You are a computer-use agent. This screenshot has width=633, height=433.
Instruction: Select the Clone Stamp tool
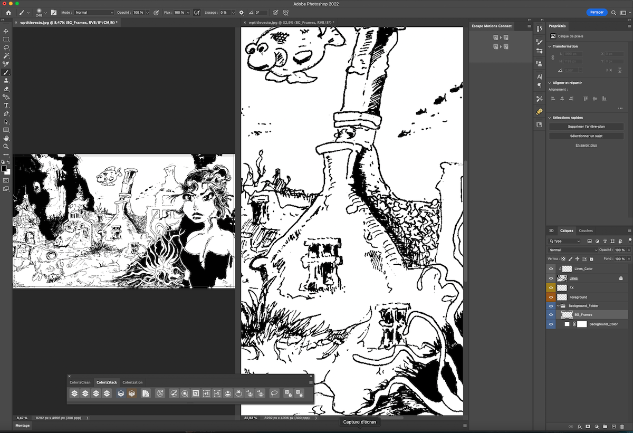(6, 81)
